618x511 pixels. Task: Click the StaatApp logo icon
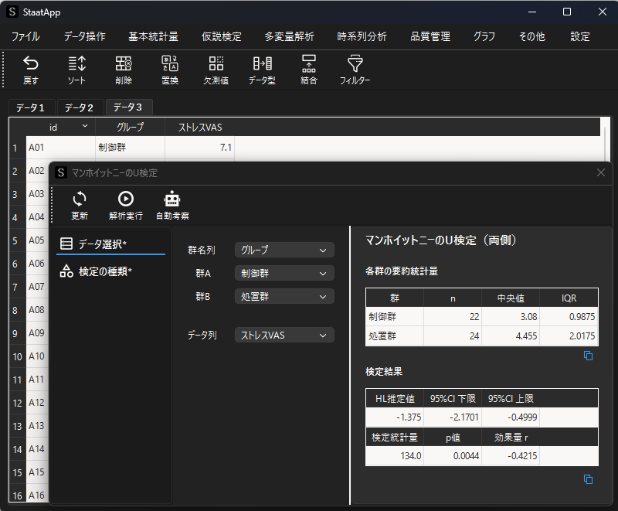[x=12, y=12]
